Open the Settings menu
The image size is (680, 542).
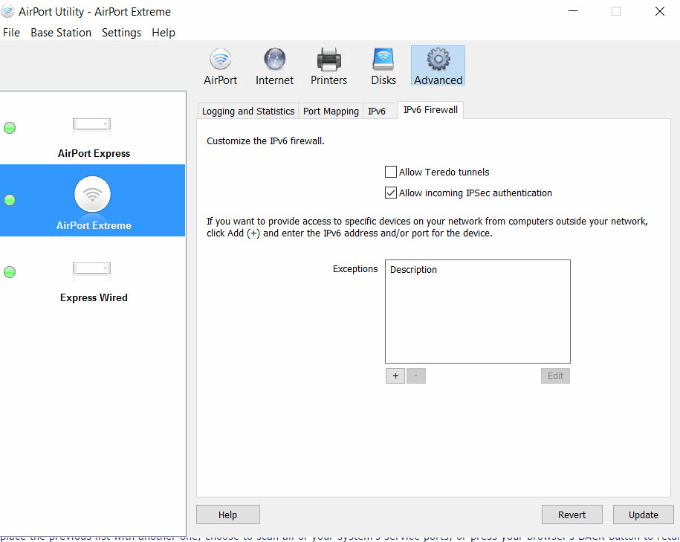coord(121,33)
